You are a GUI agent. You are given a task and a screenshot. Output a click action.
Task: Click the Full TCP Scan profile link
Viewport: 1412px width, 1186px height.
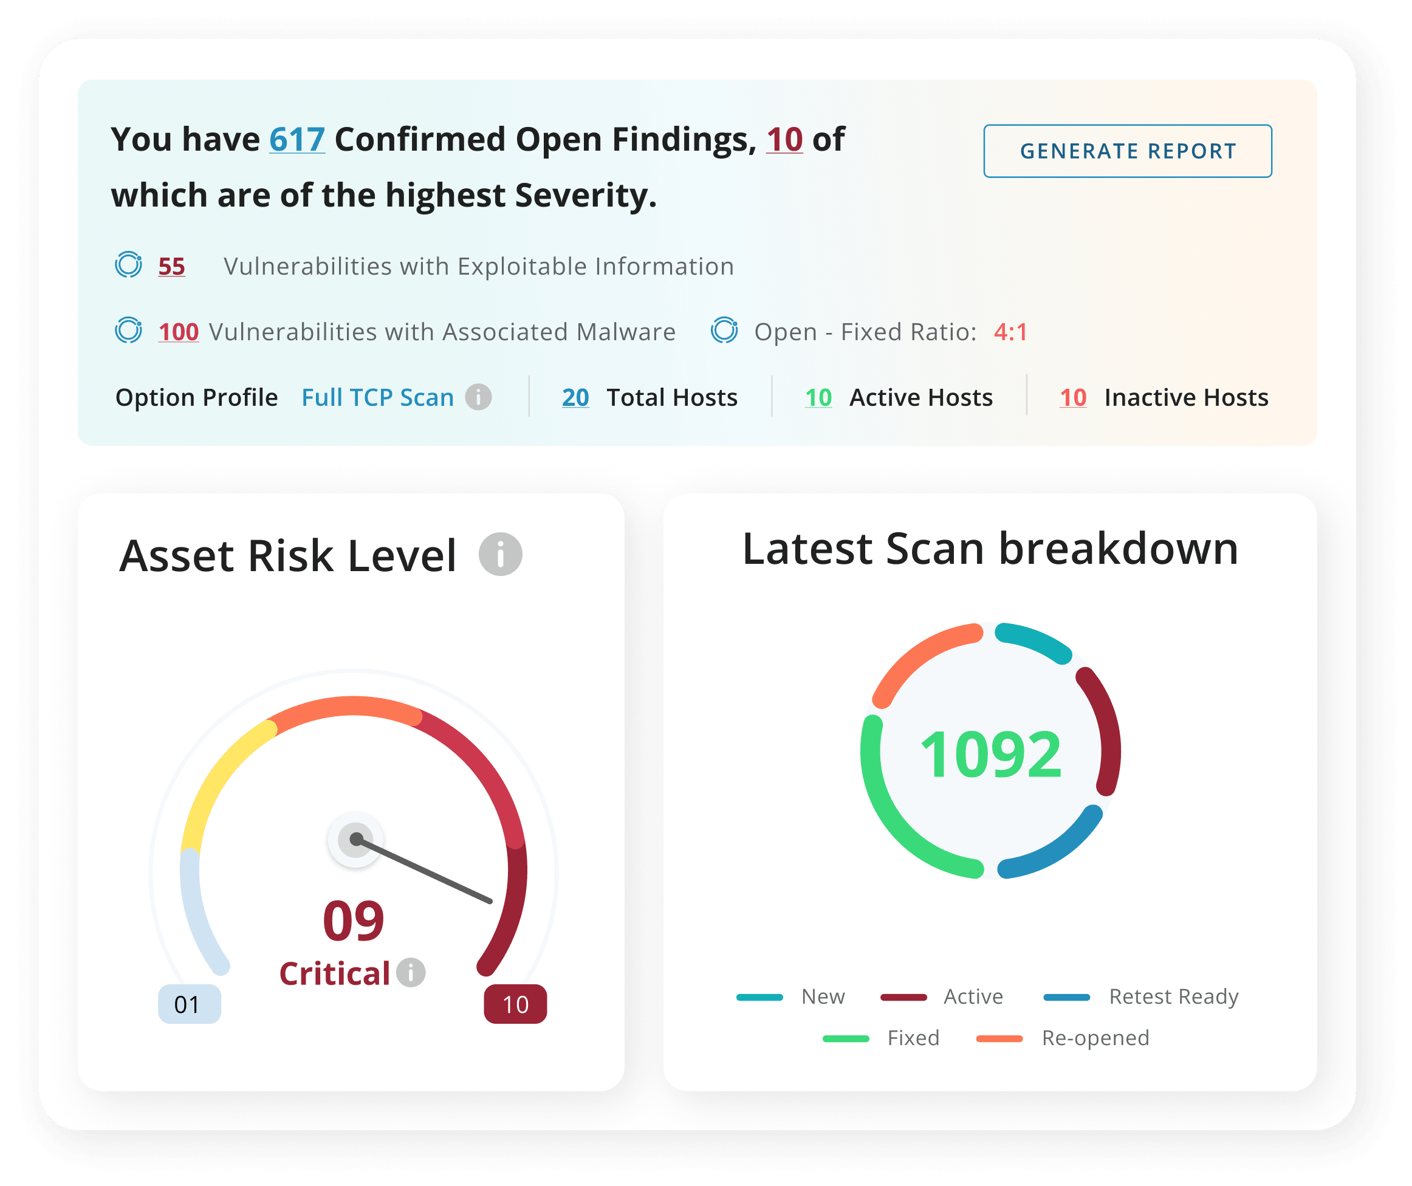coord(377,398)
